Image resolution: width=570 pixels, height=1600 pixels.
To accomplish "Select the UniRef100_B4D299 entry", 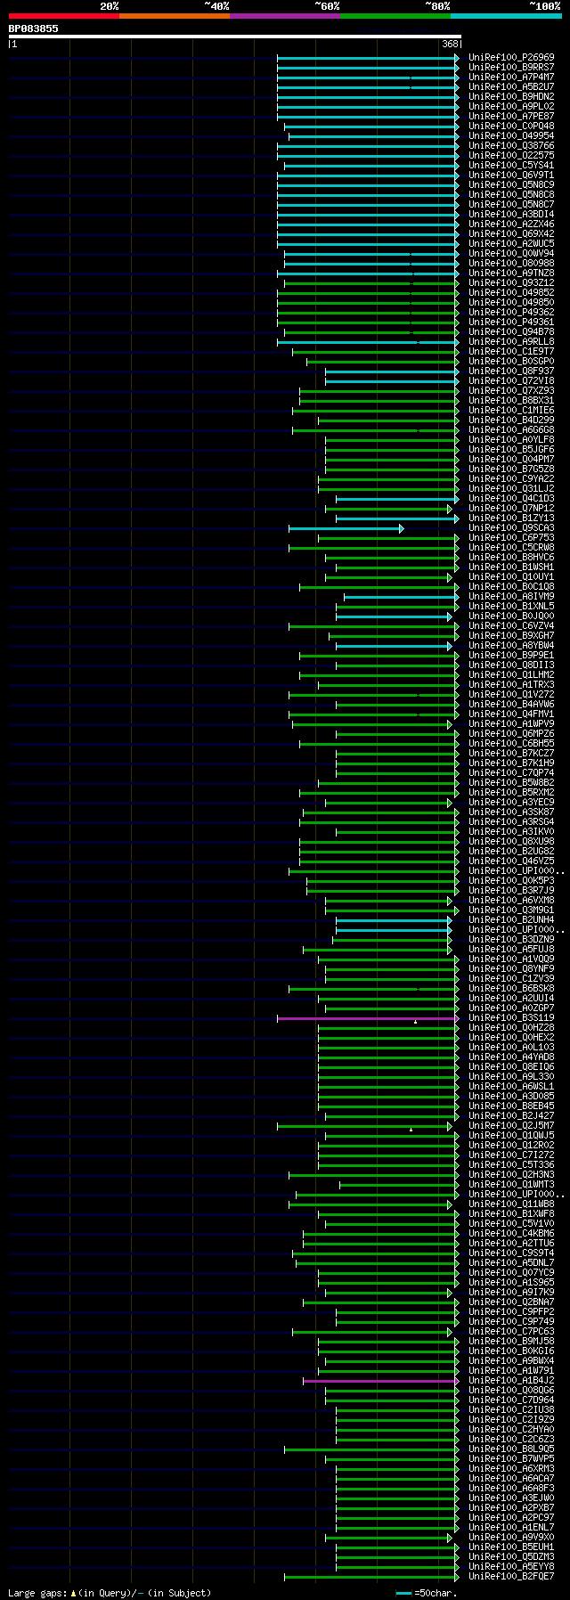I will pyautogui.click(x=511, y=420).
